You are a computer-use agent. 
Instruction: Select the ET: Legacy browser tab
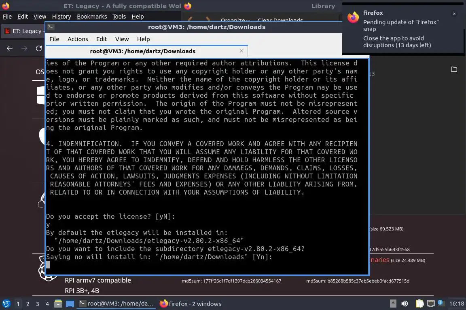coord(23,31)
